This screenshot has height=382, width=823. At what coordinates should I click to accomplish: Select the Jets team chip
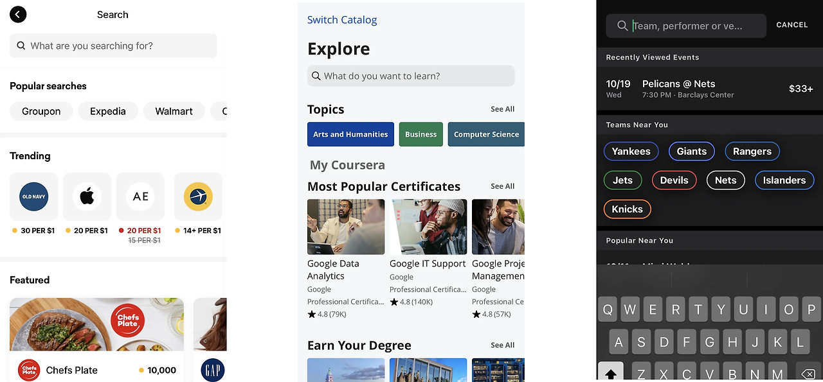coord(622,180)
